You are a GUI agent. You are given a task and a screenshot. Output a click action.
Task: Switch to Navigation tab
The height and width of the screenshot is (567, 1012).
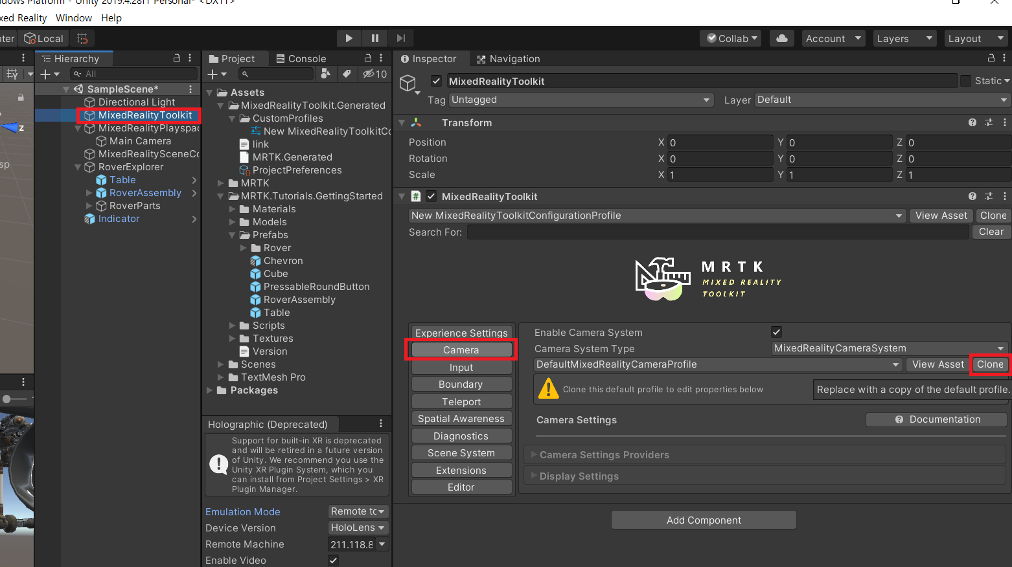pos(509,58)
